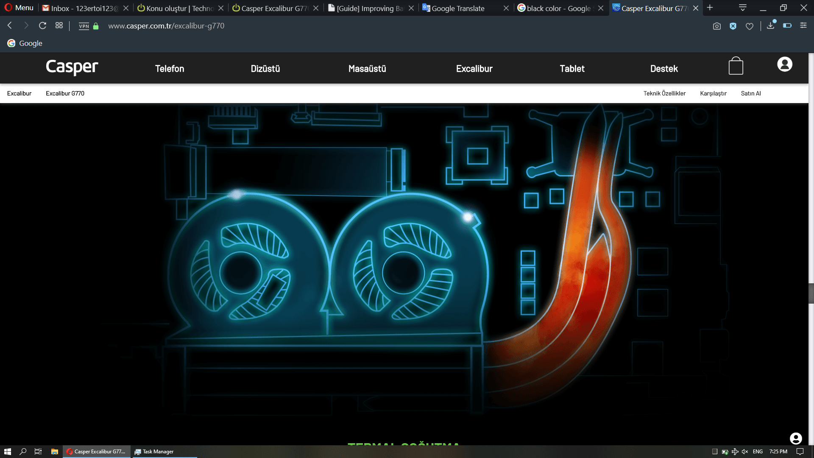814x458 pixels.
Task: Open the Opera Menu button
Action: 19,8
